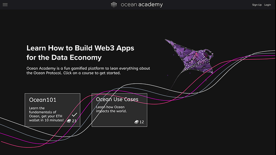The image size is (276, 155).
Task: Click the Ocean Academy intro paragraph
Action: pos(88,70)
